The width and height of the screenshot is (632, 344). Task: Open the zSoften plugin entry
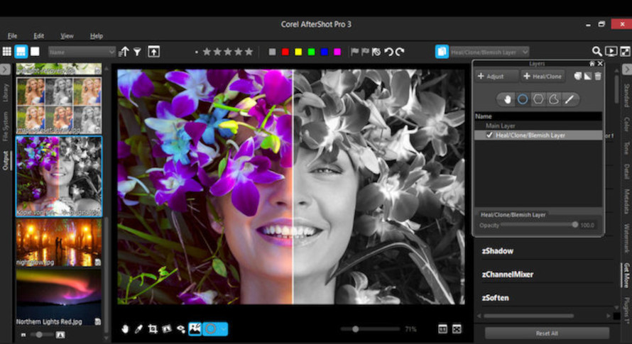495,298
